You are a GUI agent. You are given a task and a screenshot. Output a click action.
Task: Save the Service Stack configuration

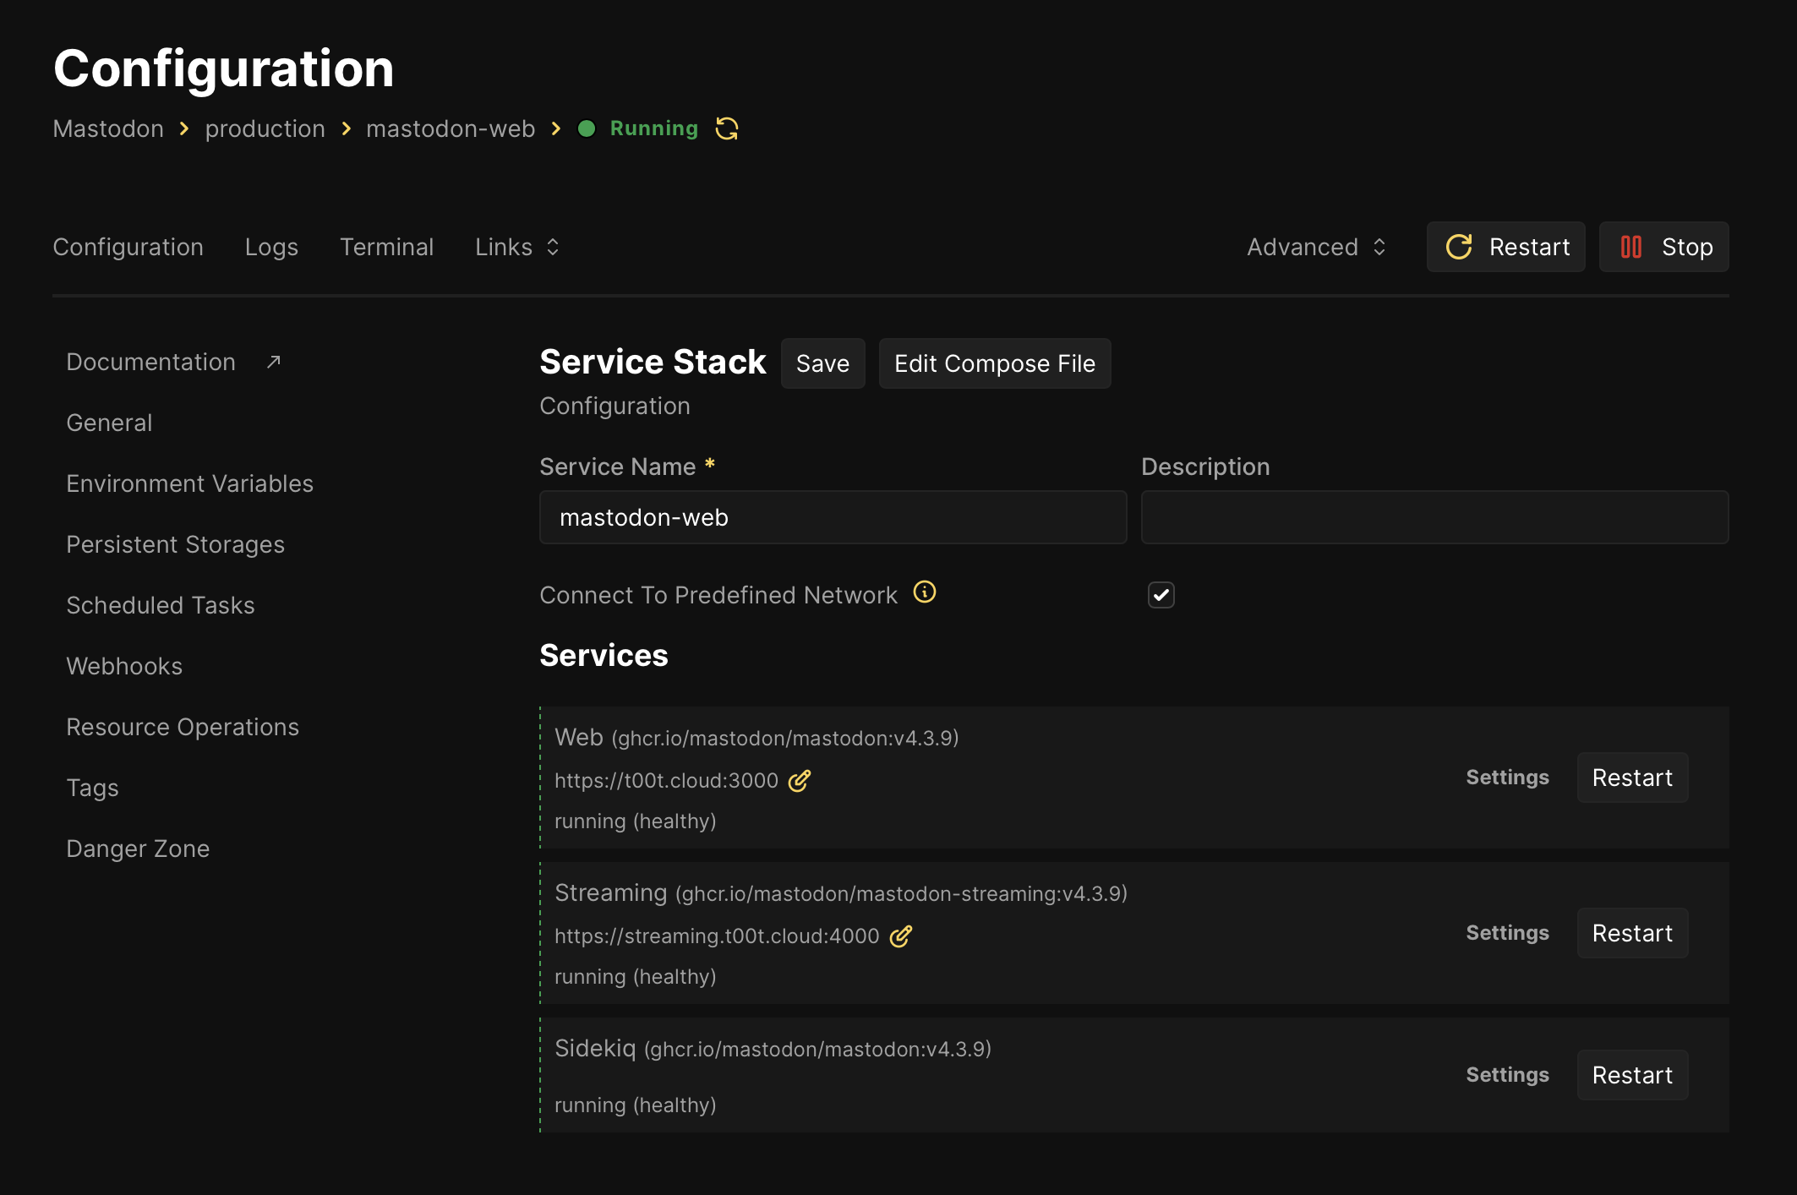tap(822, 363)
